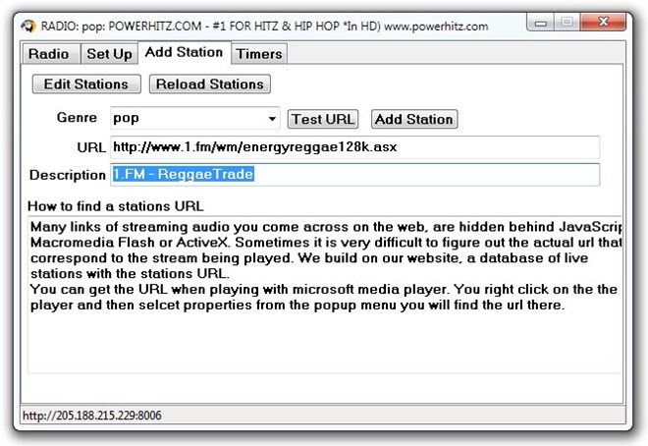This screenshot has height=446, width=648.
Task: Click the Description field with 1.FM - ReggaeTrade
Action: (x=354, y=175)
